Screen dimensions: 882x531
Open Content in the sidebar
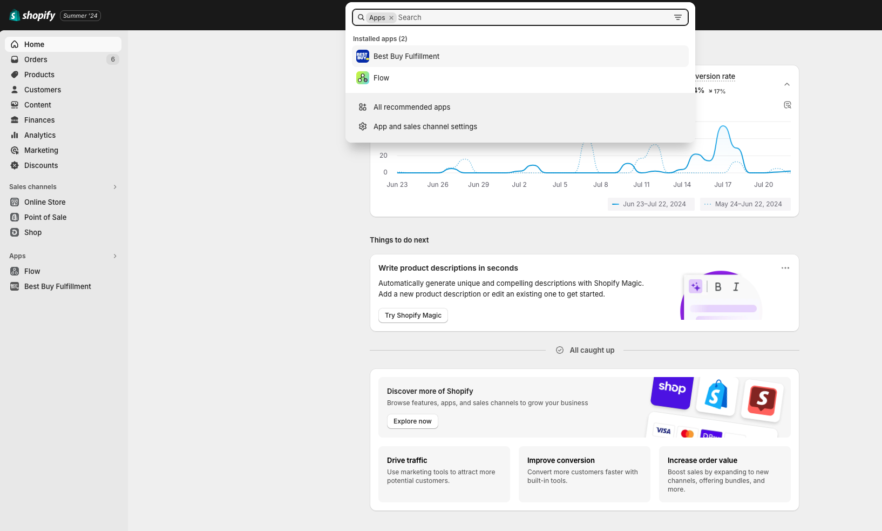[x=63, y=105]
